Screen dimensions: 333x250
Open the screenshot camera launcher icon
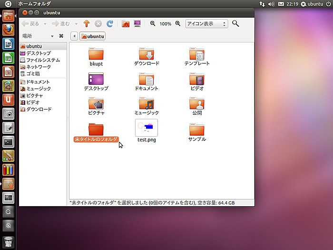(x=8, y=114)
